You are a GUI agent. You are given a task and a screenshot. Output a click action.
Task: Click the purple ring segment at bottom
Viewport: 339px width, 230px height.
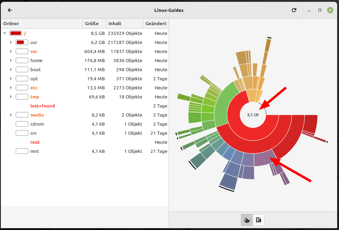pos(264,158)
